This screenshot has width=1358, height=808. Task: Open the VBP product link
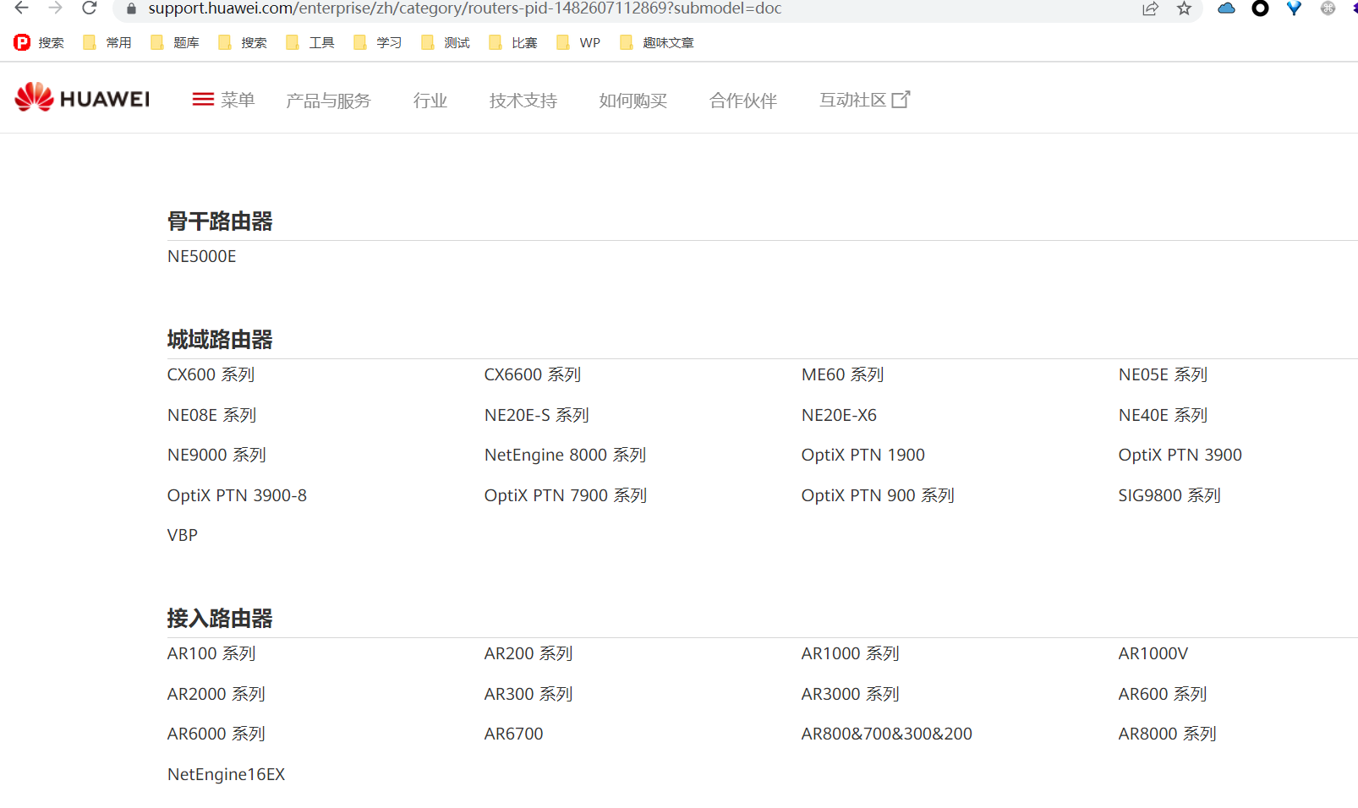[183, 535]
